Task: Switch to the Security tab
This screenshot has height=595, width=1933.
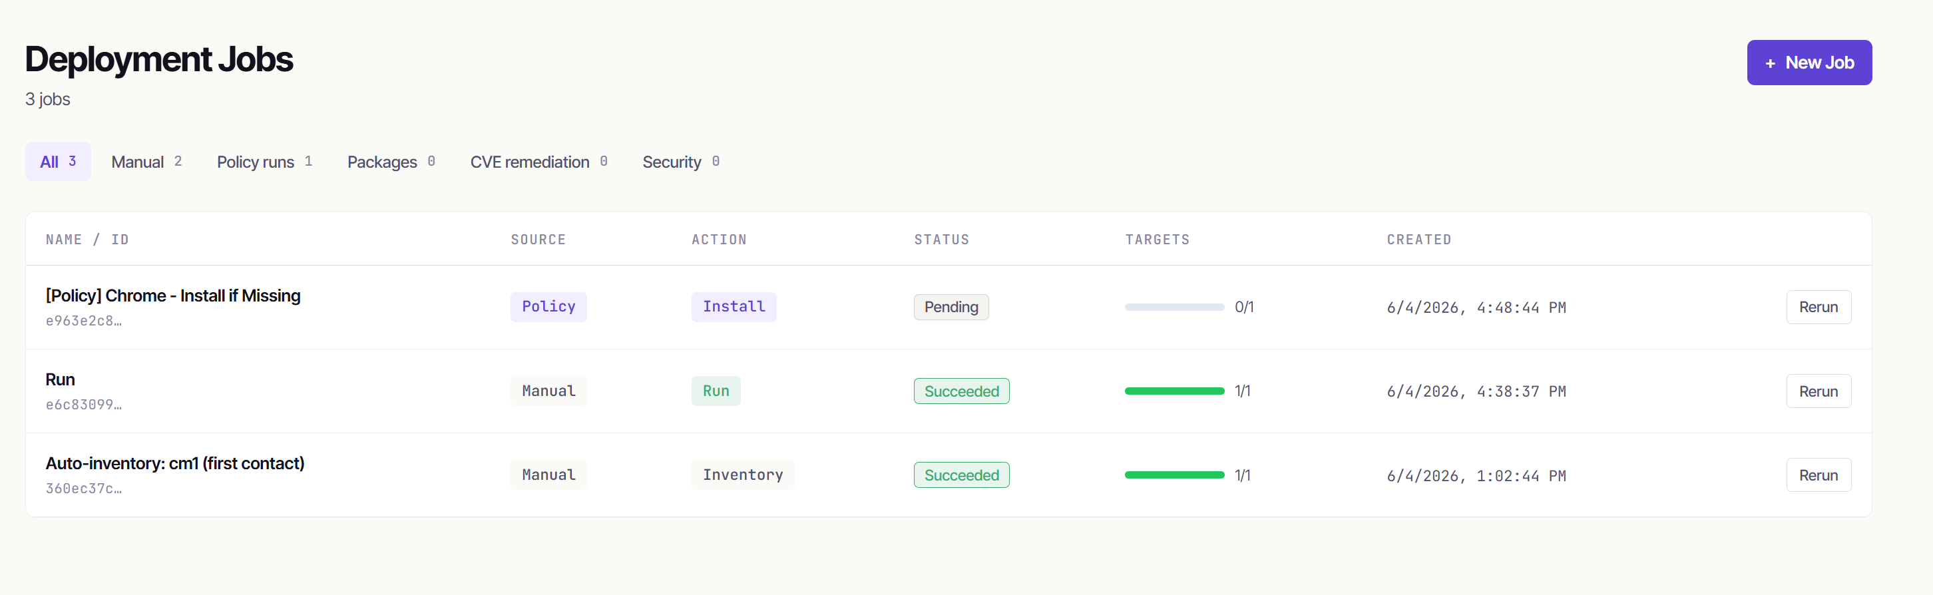Action: point(680,161)
